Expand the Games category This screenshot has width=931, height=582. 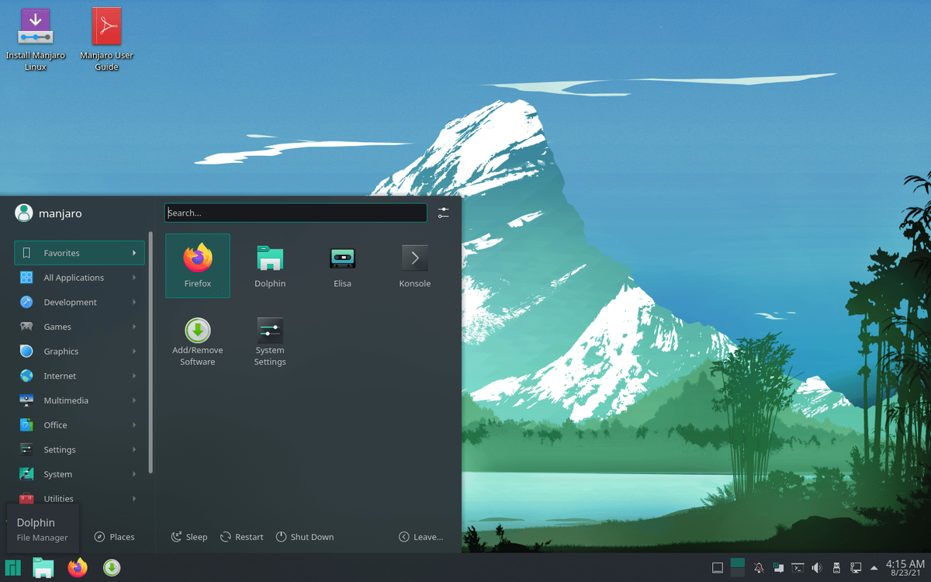(78, 326)
